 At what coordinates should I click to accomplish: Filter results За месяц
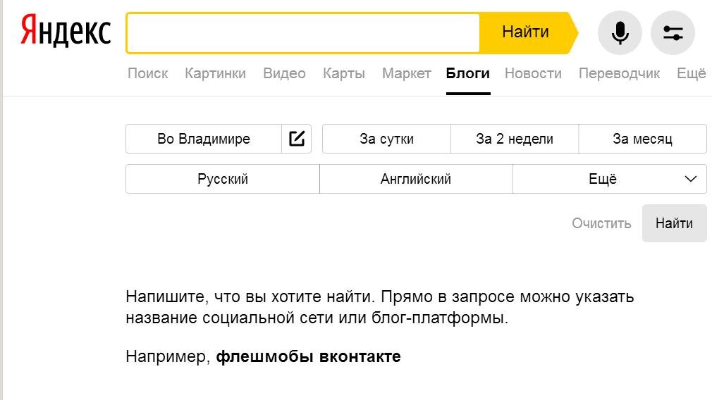(x=642, y=139)
